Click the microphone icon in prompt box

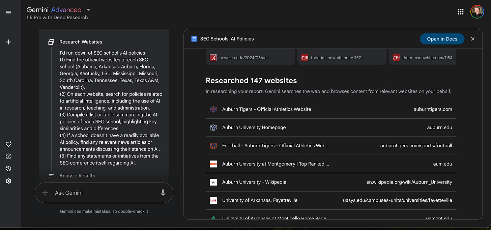coord(163,193)
